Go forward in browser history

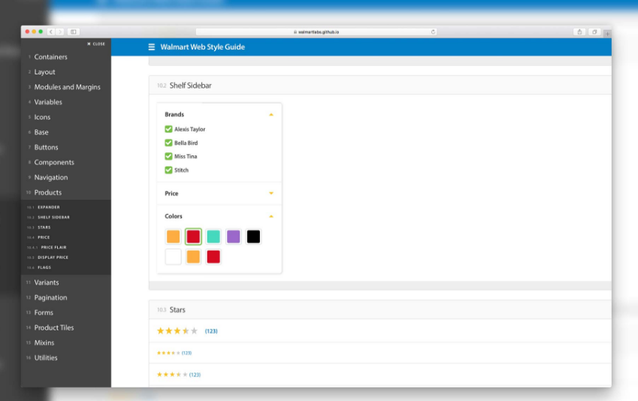(x=60, y=32)
